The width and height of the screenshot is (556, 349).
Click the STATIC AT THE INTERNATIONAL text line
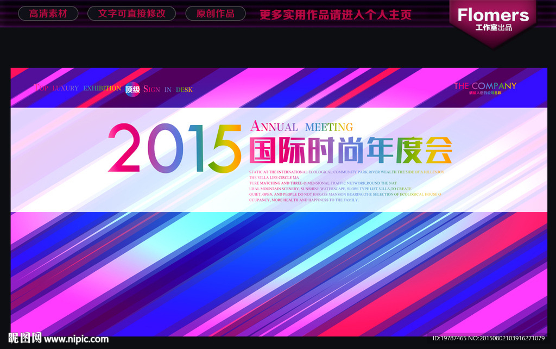(346, 172)
